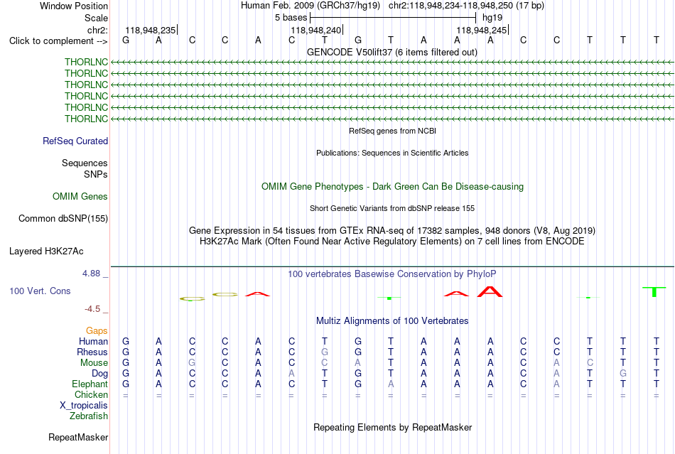This screenshot has height=454, width=675.
Task: Click the 'Sequences' side label
Action: 85,163
